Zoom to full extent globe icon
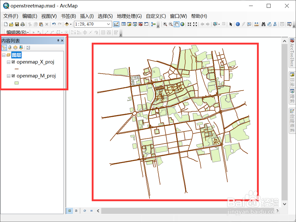Viewport: 296px width, 222px height. point(182,24)
